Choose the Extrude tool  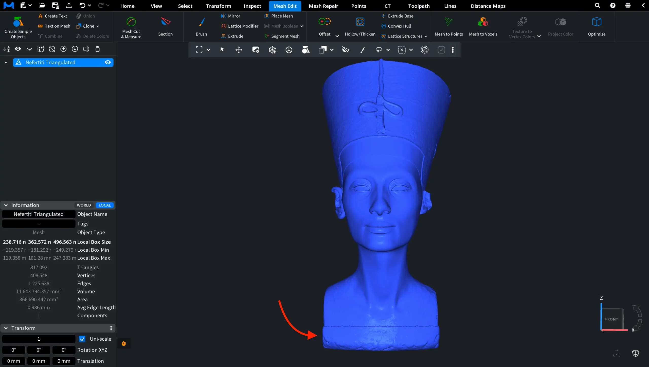coord(232,36)
